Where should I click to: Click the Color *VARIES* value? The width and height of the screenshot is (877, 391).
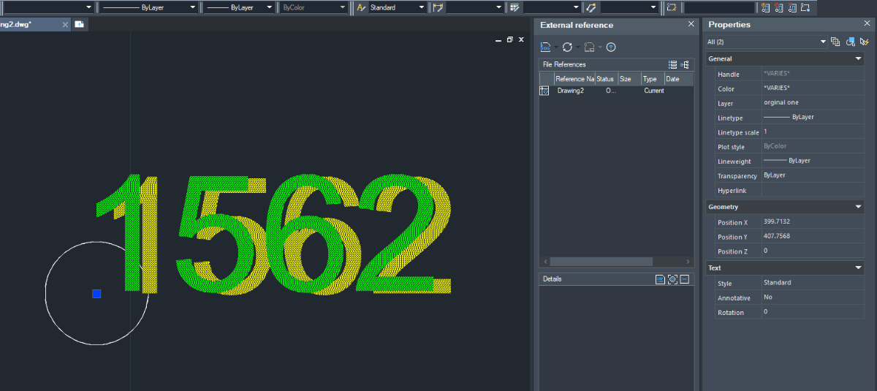click(813, 88)
